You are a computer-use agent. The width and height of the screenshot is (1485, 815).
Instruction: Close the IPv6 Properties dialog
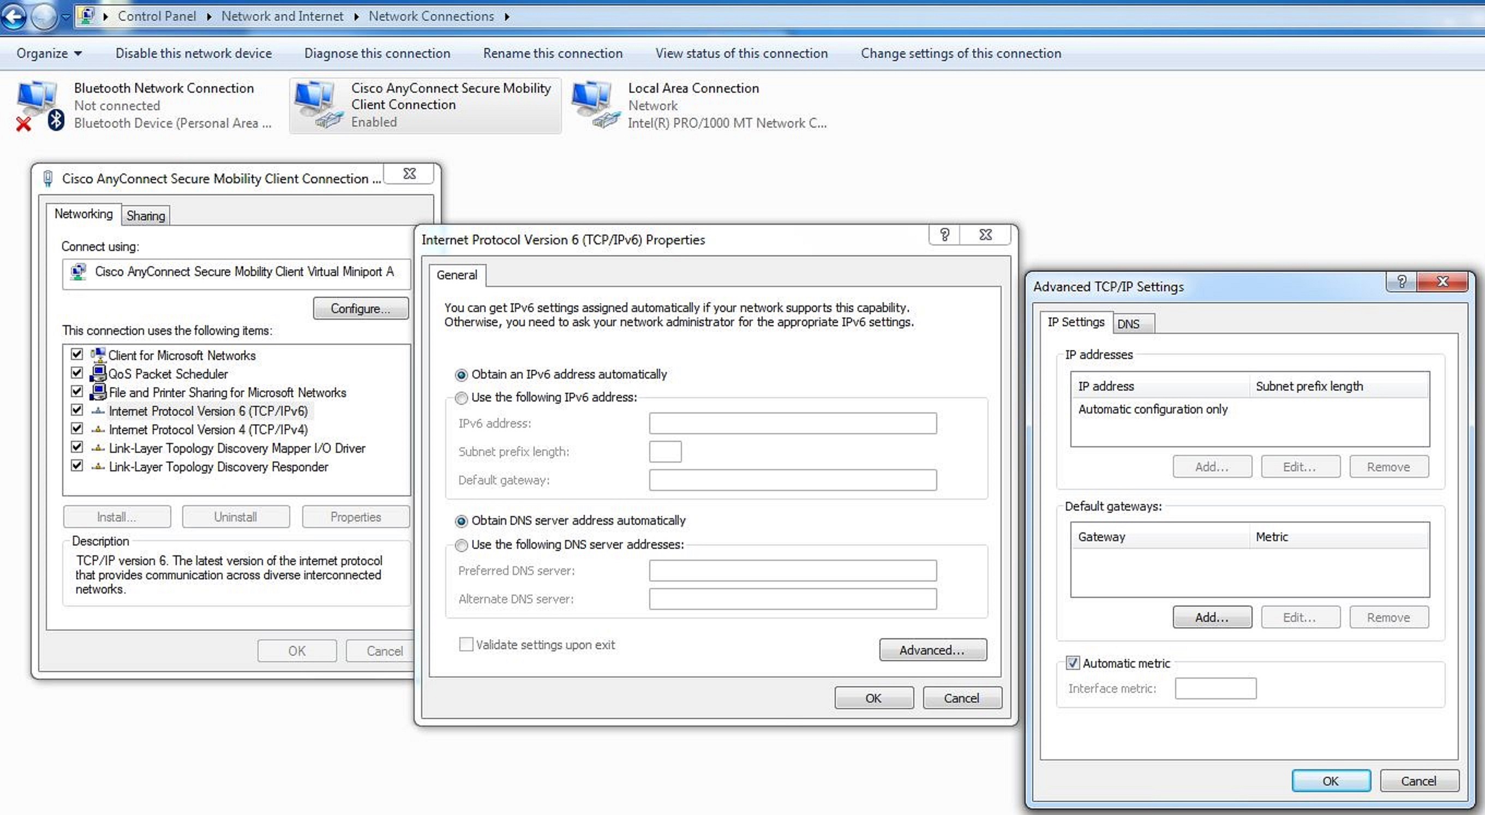pyautogui.click(x=985, y=235)
